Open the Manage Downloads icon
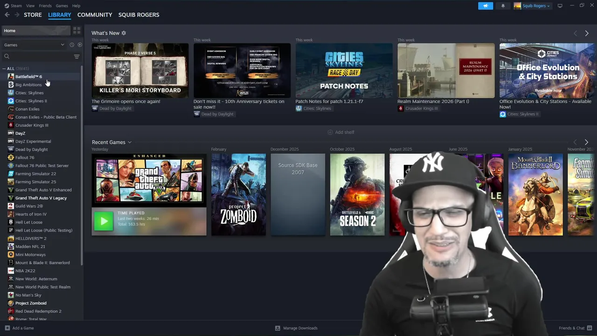Image resolution: width=597 pixels, height=336 pixels. 278,328
